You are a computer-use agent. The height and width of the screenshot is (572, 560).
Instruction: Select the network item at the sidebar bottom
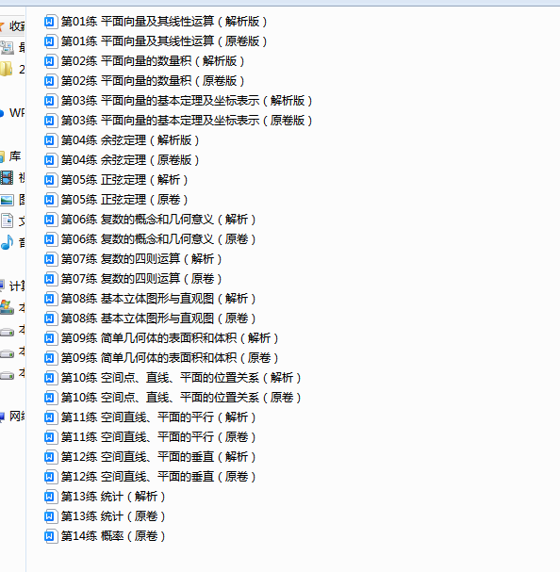[x=12, y=417]
